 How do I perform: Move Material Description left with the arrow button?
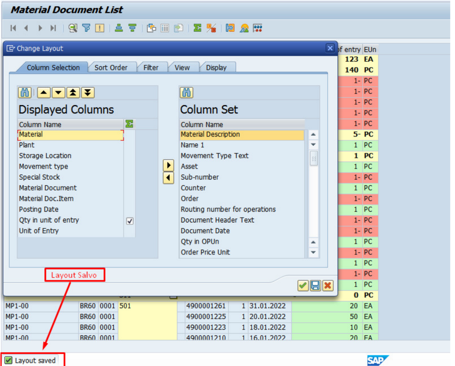[x=168, y=177]
